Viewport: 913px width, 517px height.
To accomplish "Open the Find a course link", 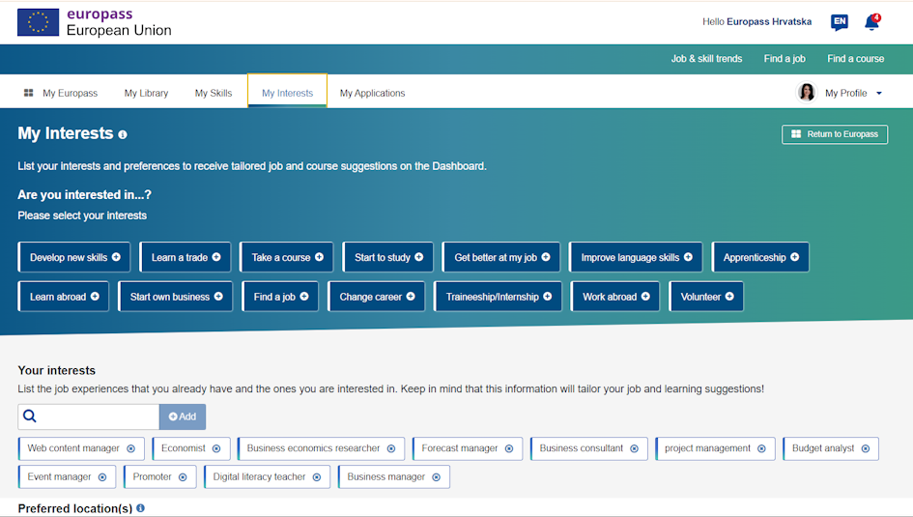I will point(855,59).
